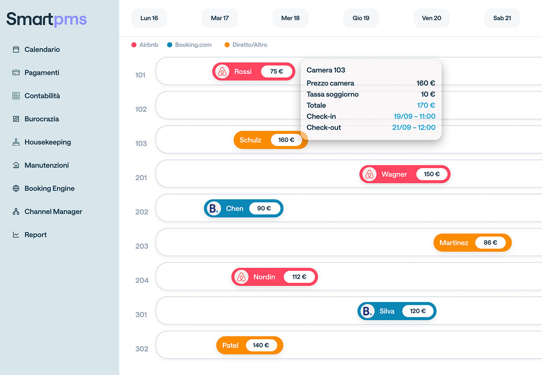Click the Booking Engine globe icon

point(16,188)
